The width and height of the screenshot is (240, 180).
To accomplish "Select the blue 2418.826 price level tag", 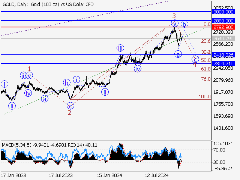I will [223, 55].
